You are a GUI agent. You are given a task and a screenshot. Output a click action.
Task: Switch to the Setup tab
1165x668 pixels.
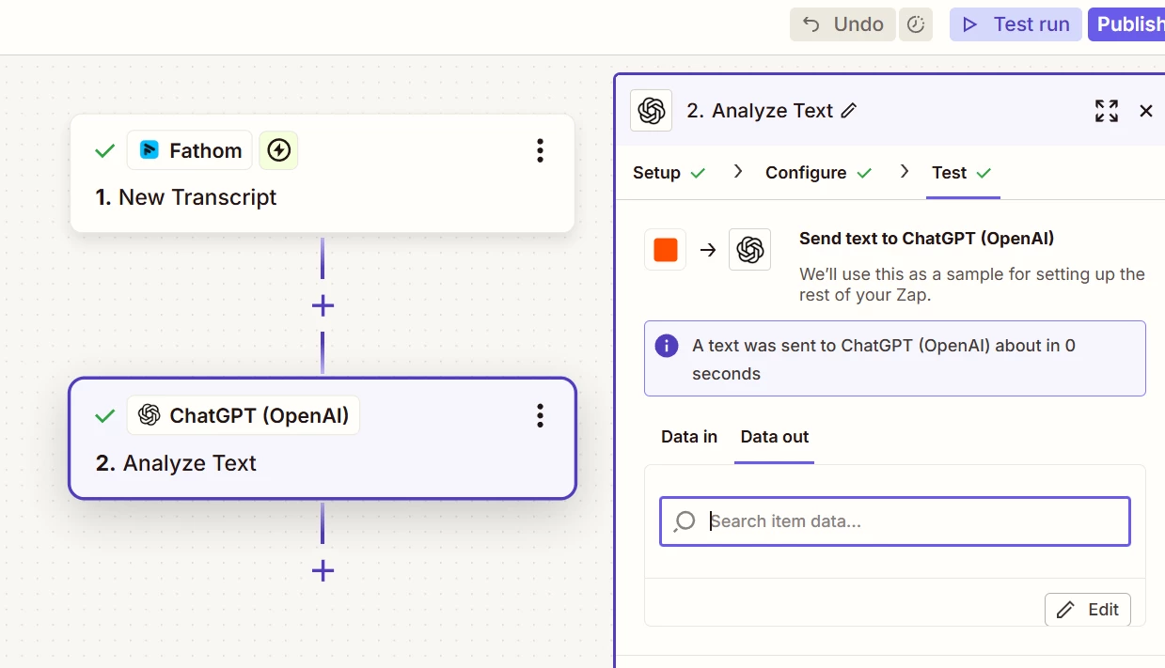click(x=669, y=173)
